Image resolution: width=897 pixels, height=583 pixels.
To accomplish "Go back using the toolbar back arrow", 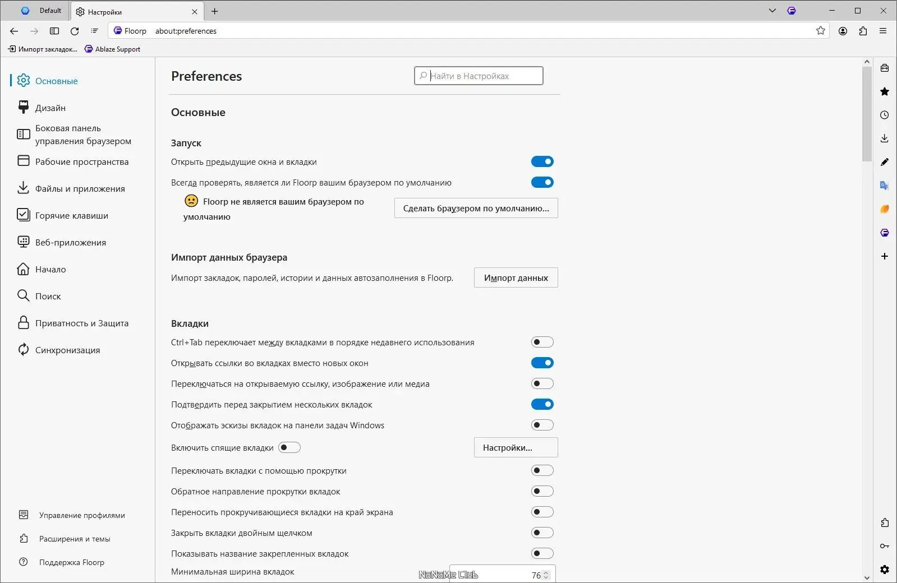I will tap(14, 31).
